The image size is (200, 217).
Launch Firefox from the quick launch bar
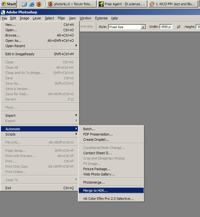pyautogui.click(x=39, y=4)
